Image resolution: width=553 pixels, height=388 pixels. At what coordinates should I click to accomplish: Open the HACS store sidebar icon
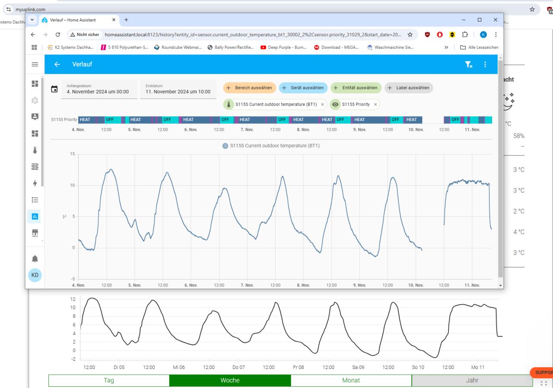(x=35, y=232)
